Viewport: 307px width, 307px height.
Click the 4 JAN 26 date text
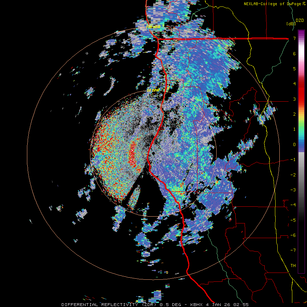point(219,305)
